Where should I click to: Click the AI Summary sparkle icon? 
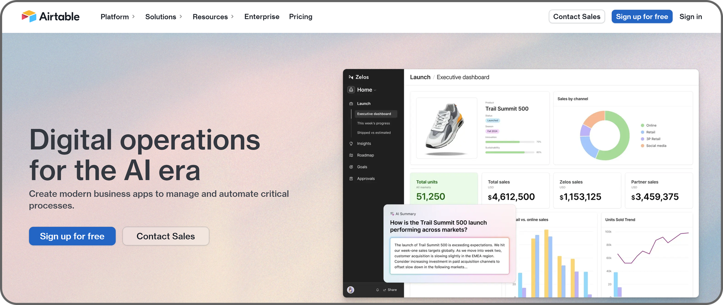392,214
